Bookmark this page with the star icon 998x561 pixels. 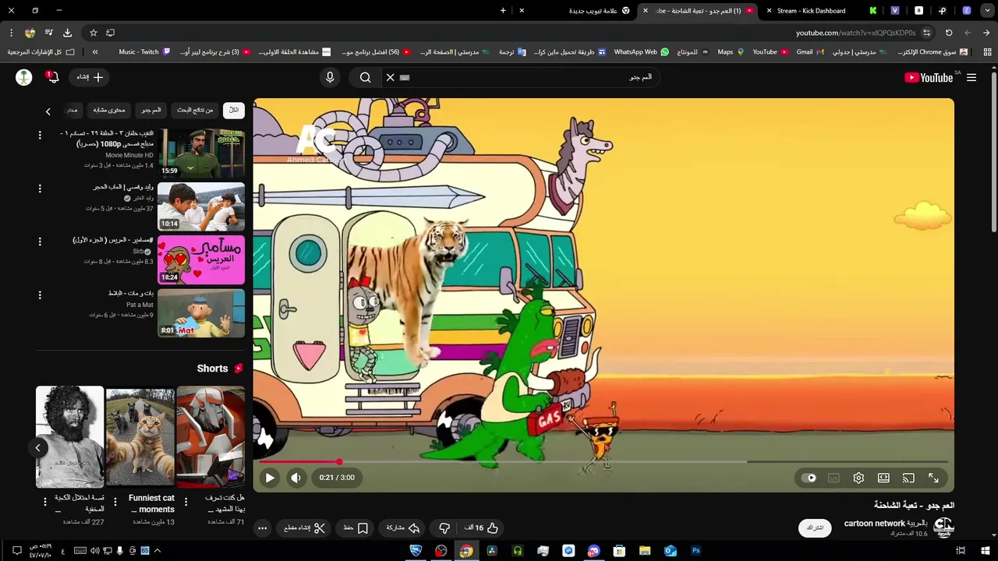(94, 33)
